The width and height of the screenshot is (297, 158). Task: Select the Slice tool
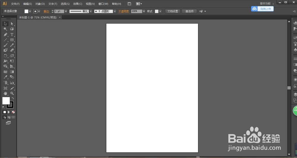[12, 88]
